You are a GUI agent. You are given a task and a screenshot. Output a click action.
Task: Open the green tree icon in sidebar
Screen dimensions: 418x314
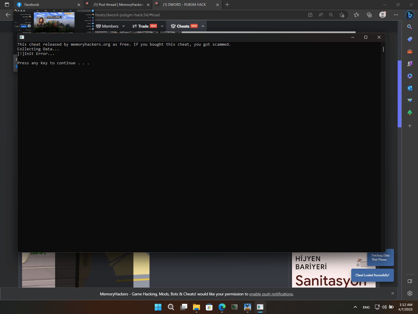[x=410, y=113]
